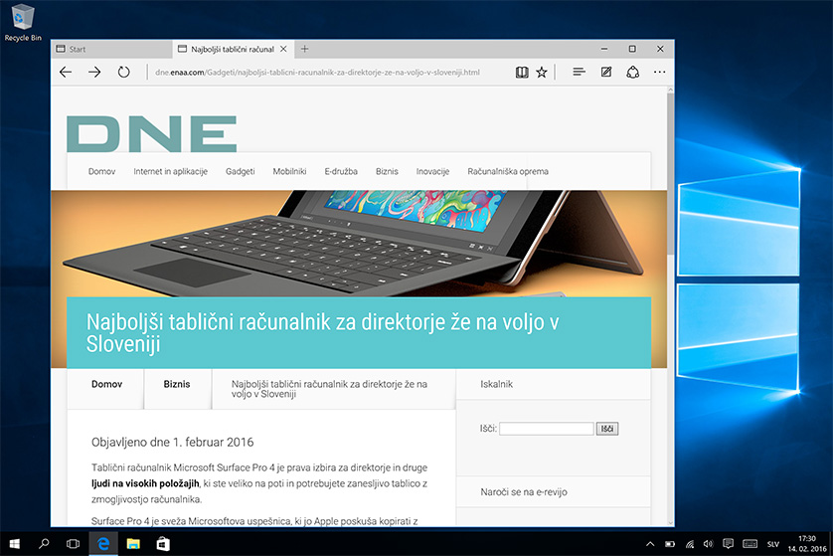Open the Store from the taskbar
Viewport: 833px width, 556px height.
coord(163,544)
